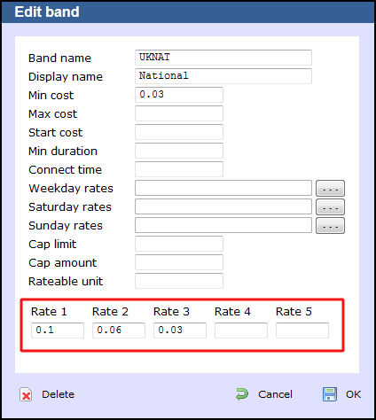
Task: Open Saturday rates ellipsis picker
Action: 330,206
